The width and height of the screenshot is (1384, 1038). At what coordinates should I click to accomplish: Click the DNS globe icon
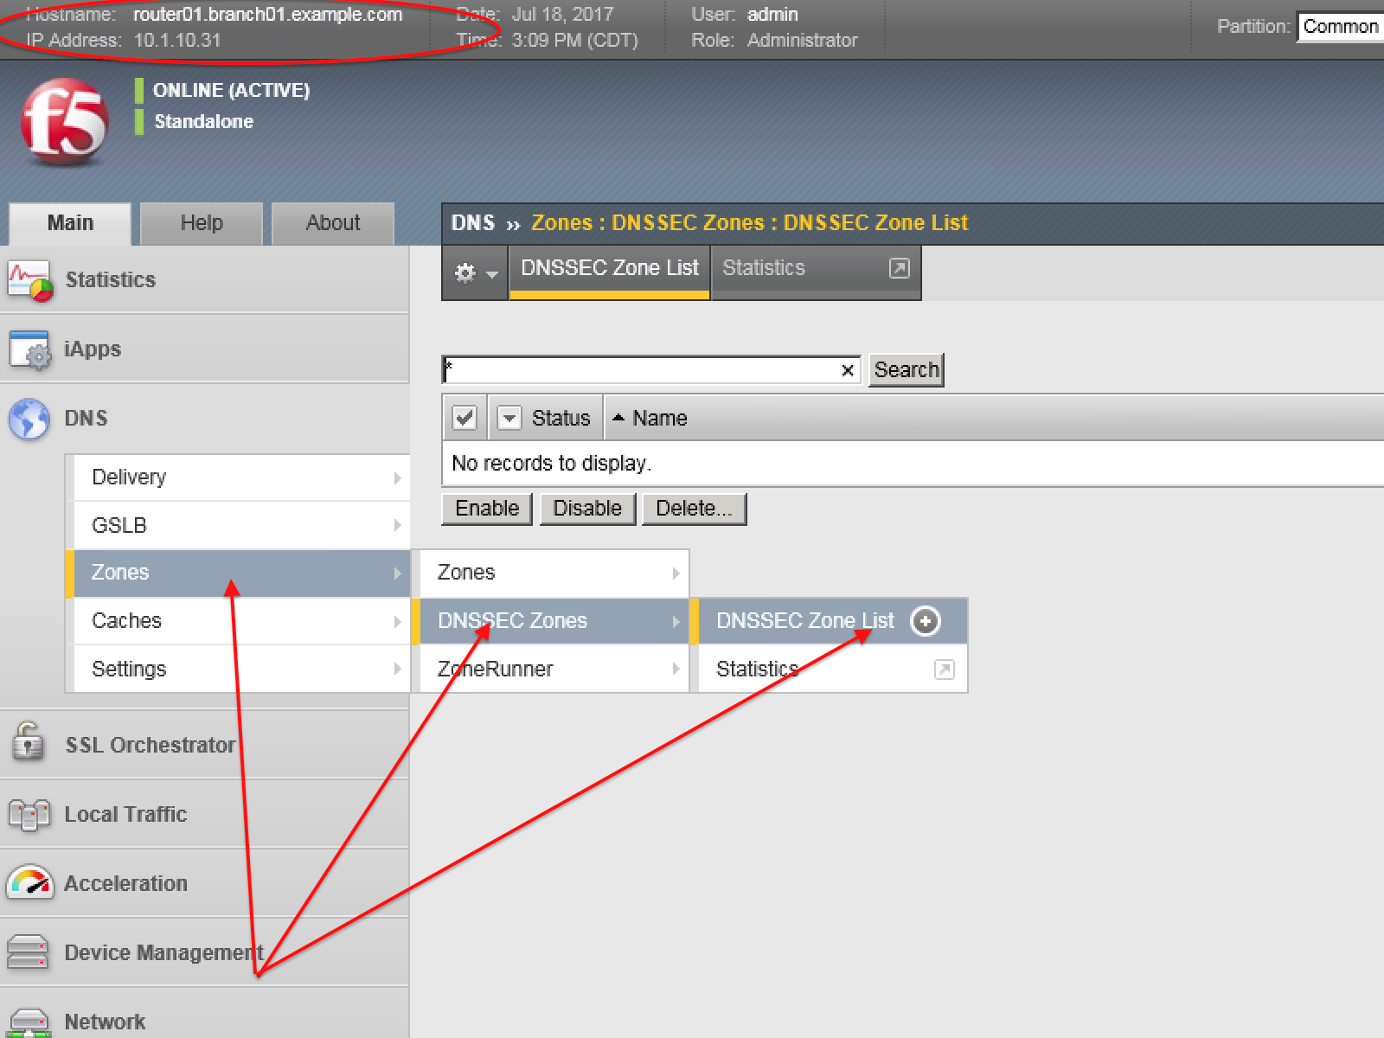point(29,419)
